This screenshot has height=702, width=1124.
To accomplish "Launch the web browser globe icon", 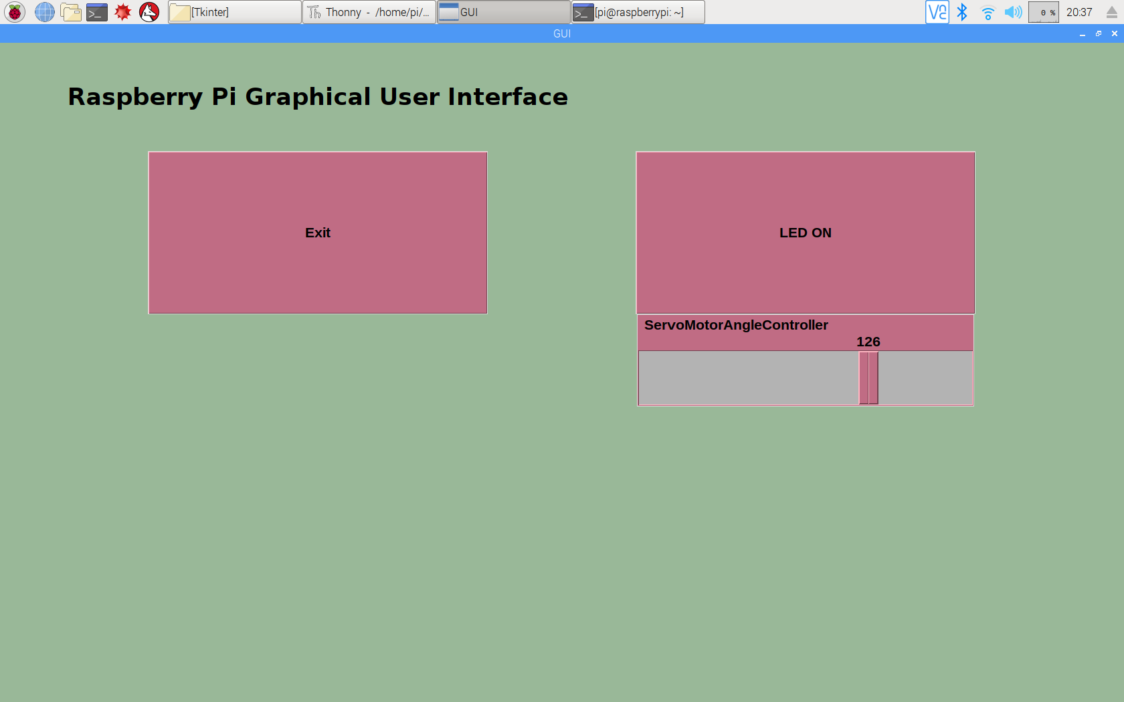I will pyautogui.click(x=44, y=12).
